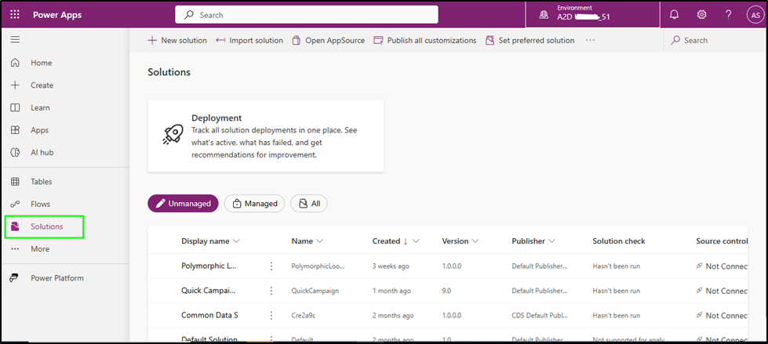Click the Power Apps title
The width and height of the screenshot is (768, 344).
point(57,15)
